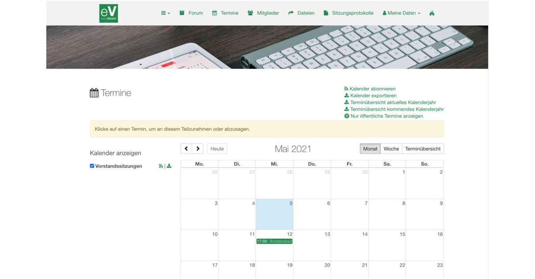Click the keyboard banner image
Screen dimensions: 535x279
pos(267,47)
